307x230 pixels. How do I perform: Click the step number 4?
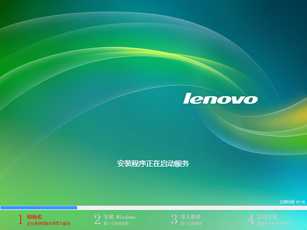[251, 219]
